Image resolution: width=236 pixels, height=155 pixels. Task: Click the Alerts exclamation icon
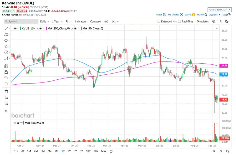coord(194,15)
